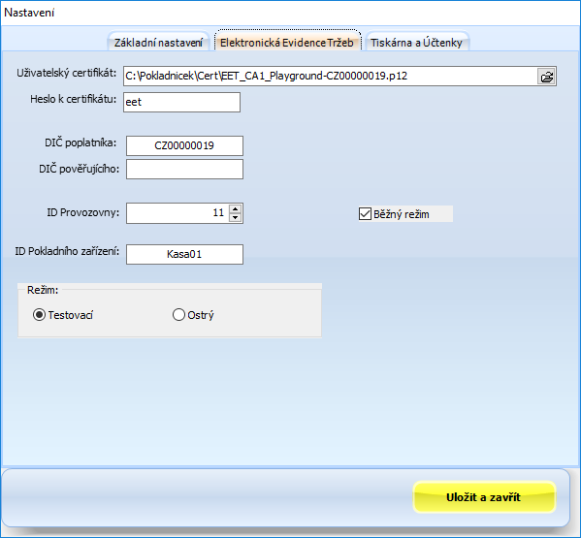Click the empty DIČ pověřujícího field

pyautogui.click(x=184, y=170)
